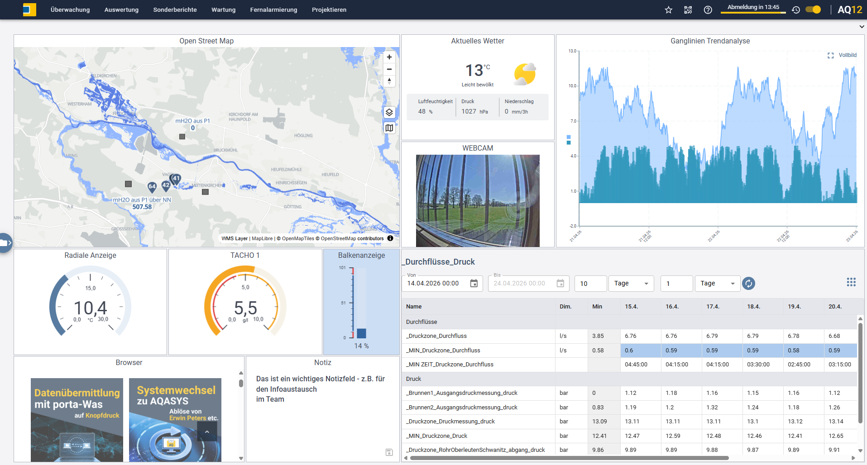The width and height of the screenshot is (867, 465).
Task: Open the Von date calendar picker
Action: pos(474,284)
